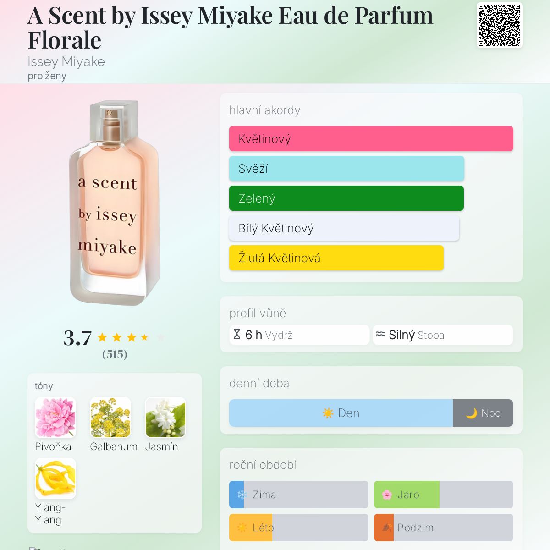Click the flower Jaro icon
550x550 pixels.
(387, 495)
